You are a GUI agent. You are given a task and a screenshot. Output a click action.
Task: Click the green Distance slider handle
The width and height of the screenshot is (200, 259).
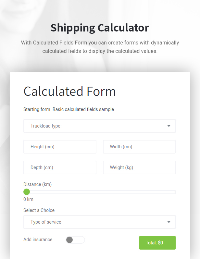point(27,192)
